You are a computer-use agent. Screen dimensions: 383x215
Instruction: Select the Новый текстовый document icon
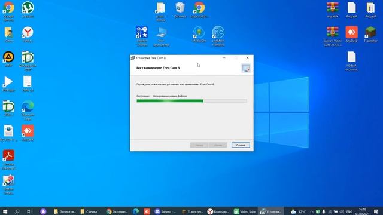pyautogui.click(x=351, y=61)
